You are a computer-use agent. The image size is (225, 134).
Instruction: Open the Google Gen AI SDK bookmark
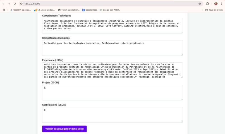110,10
